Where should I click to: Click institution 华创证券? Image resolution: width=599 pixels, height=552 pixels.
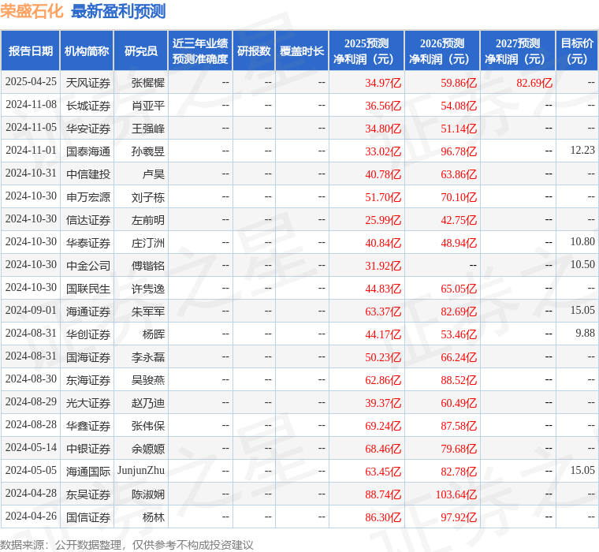click(88, 334)
